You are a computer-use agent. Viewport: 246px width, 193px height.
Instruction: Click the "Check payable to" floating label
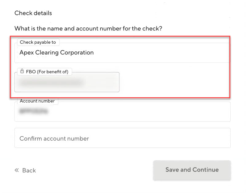point(38,42)
